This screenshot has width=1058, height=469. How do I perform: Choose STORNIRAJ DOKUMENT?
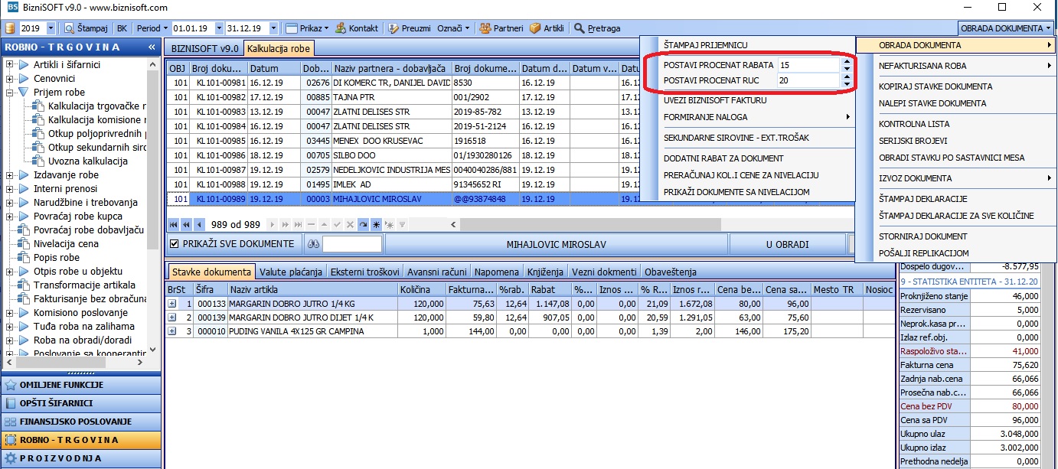pos(923,236)
